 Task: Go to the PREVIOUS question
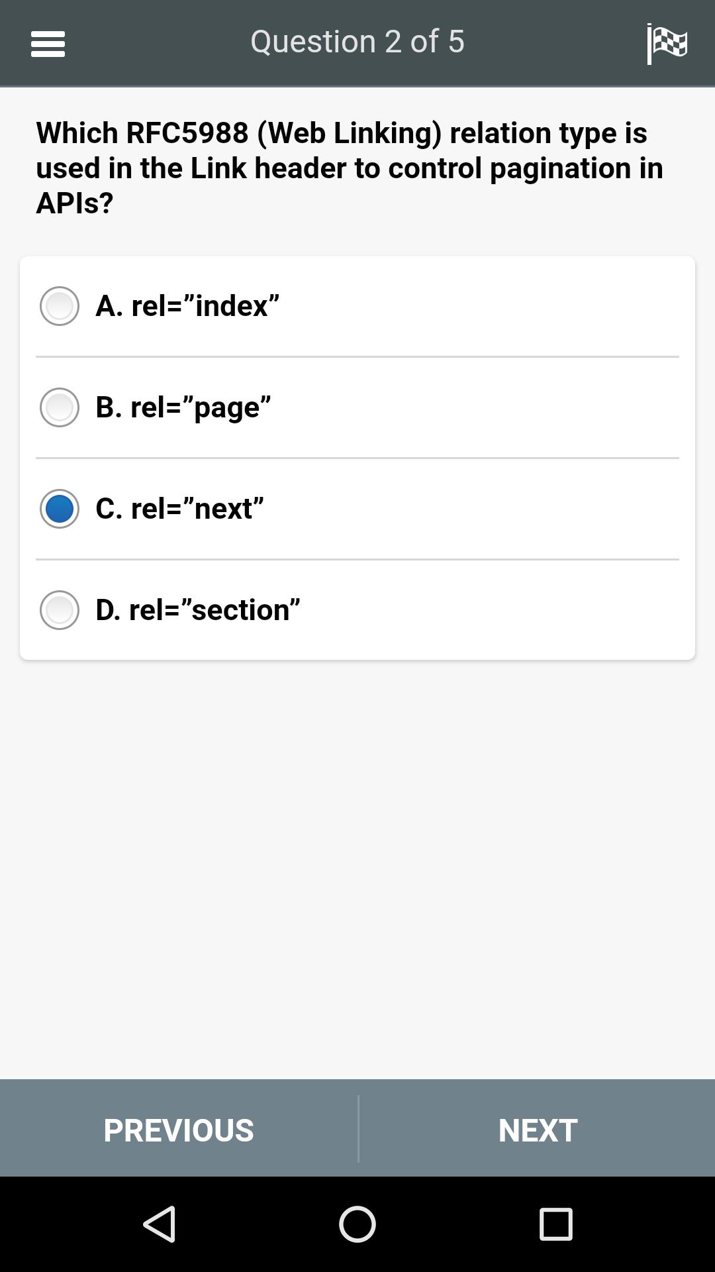tap(179, 1130)
